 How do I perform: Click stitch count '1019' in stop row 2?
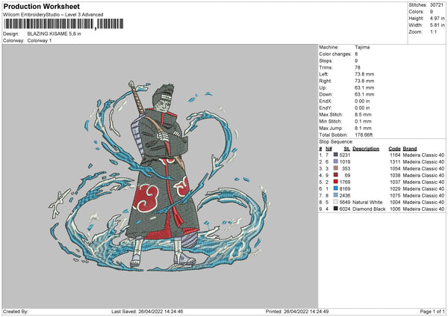pos(345,162)
